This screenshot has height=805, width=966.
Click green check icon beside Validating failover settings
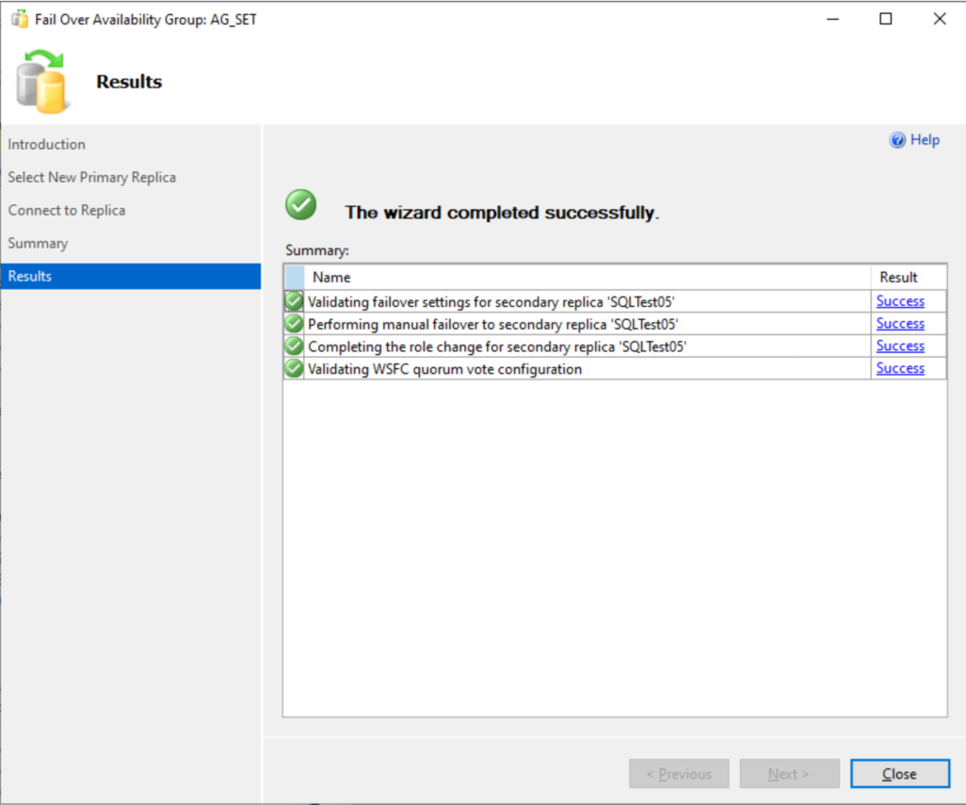click(294, 301)
